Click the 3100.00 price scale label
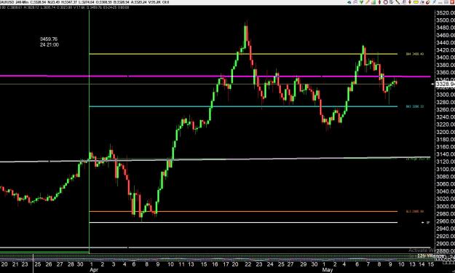455x273 pixels. point(445,169)
